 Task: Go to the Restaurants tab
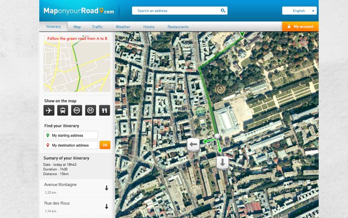(178, 27)
